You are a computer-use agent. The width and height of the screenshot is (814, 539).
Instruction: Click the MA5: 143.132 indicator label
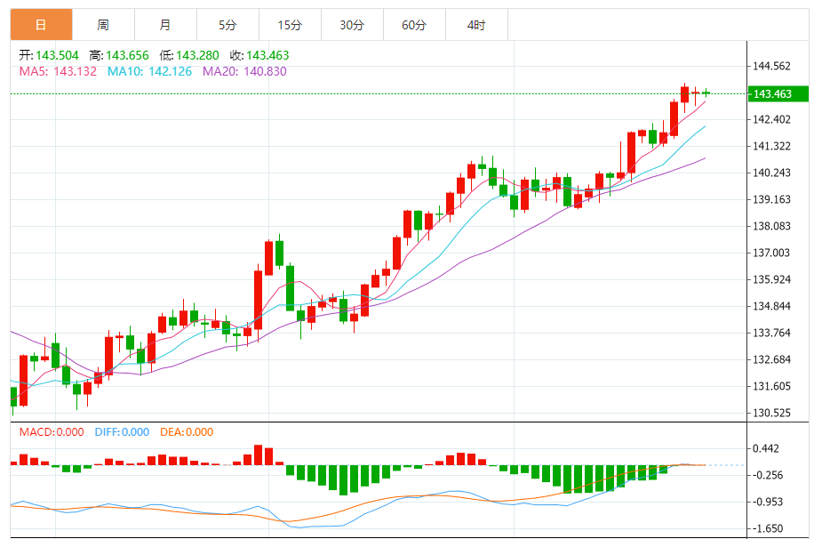[x=58, y=71]
